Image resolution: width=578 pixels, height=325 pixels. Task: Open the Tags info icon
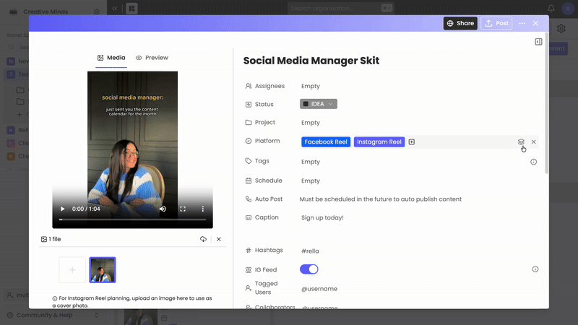pos(533,162)
